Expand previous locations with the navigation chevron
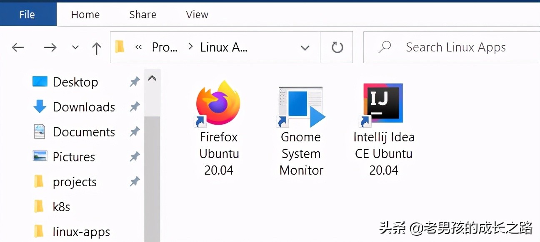Image resolution: width=540 pixels, height=242 pixels. [75, 47]
